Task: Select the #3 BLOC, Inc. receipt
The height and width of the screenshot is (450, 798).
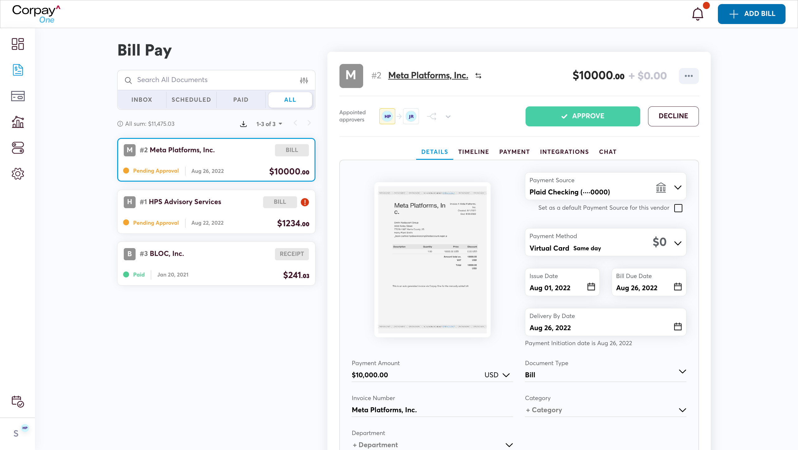Action: point(216,264)
